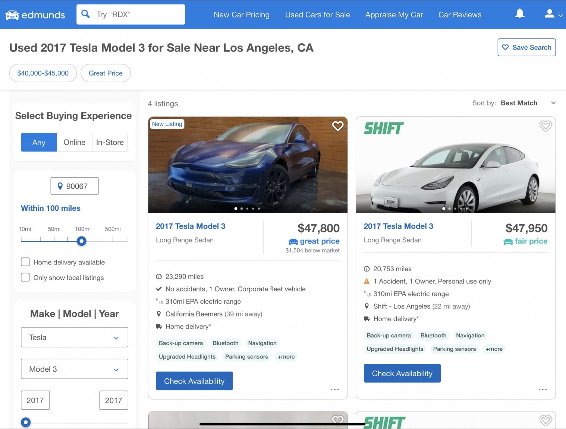
Task: Click the Shift logo on white Tesla card
Action: coord(384,128)
